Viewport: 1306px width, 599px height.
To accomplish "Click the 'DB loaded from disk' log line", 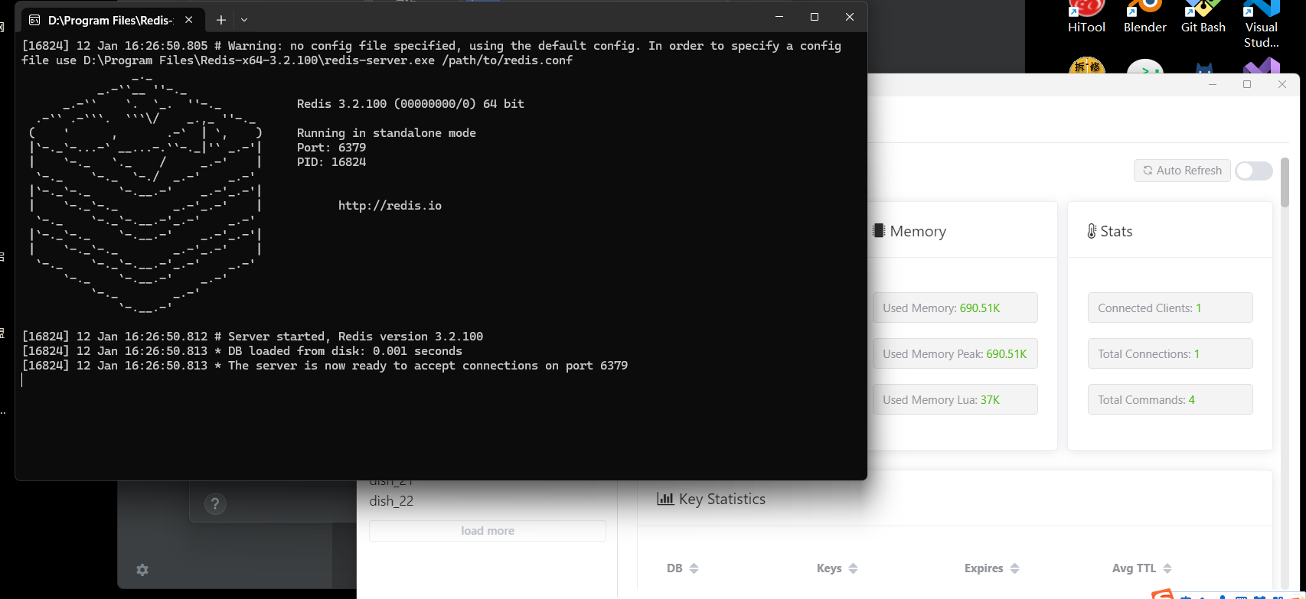I will (242, 351).
